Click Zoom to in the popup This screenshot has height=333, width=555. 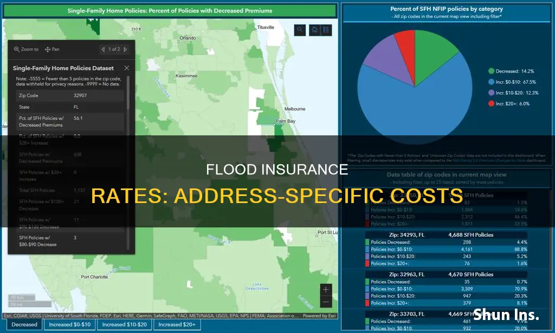(26, 49)
